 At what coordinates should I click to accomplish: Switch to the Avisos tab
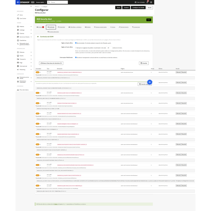(113, 27)
